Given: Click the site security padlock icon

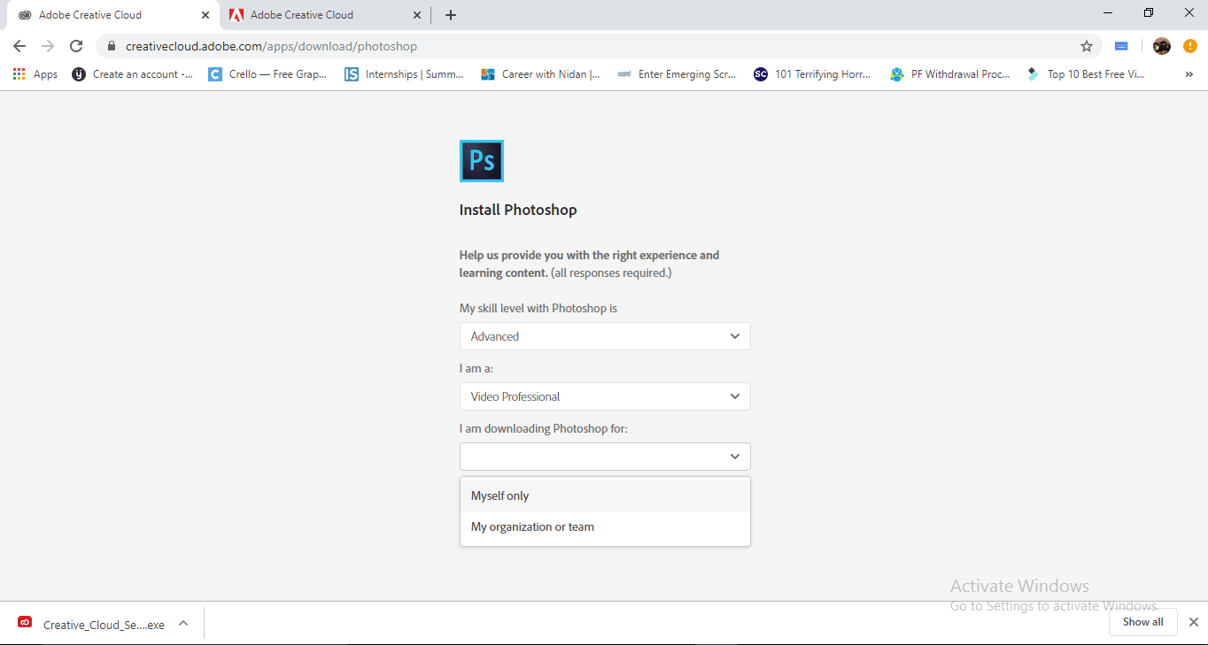Looking at the screenshot, I should (x=112, y=45).
